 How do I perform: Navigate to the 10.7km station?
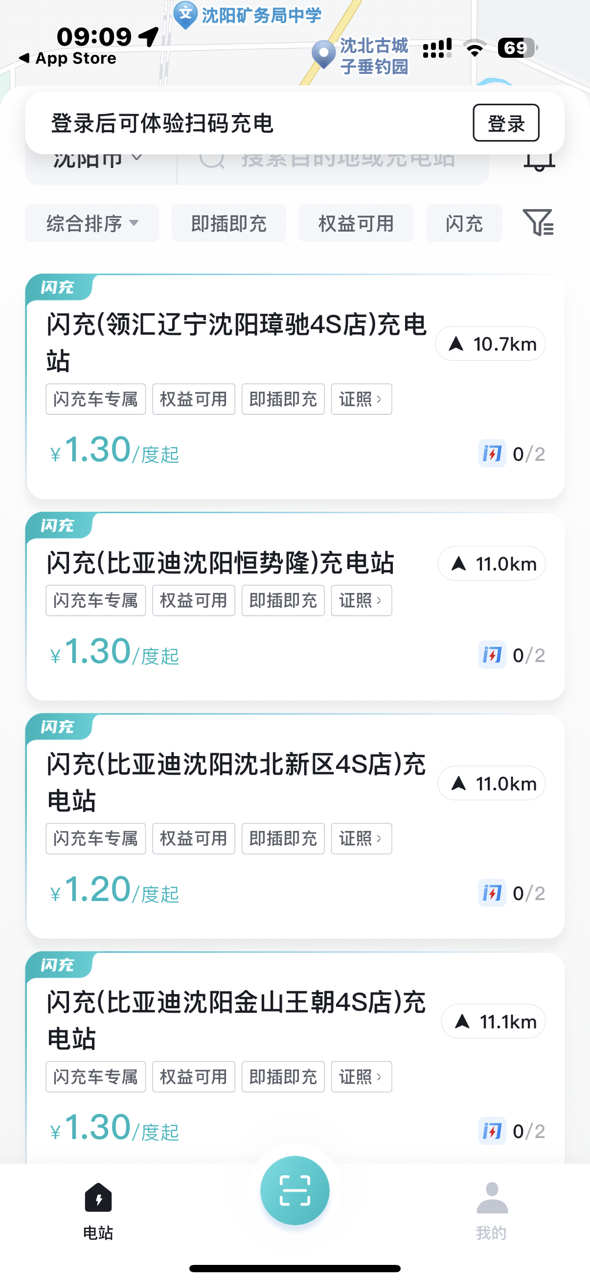[490, 344]
